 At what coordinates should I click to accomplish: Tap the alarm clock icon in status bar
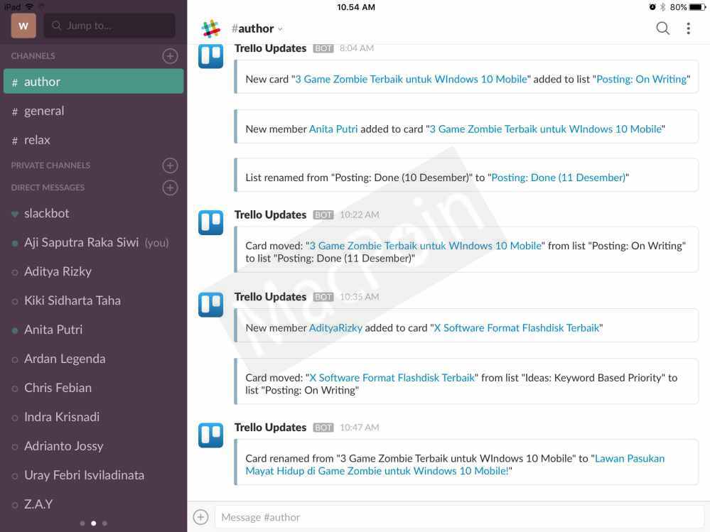coord(652,7)
